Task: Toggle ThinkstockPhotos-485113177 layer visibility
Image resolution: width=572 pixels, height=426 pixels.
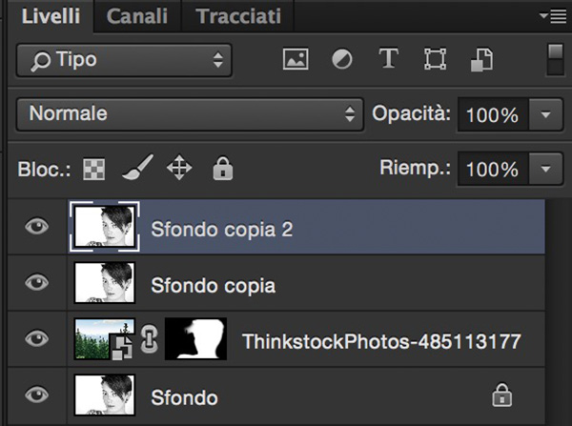Action: (37, 339)
